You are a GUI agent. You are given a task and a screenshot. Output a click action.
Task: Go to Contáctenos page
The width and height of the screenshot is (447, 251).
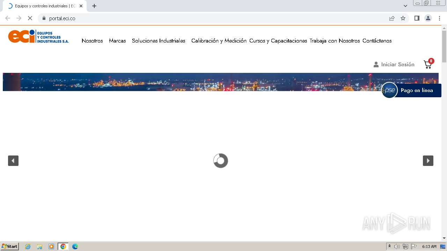(x=377, y=41)
